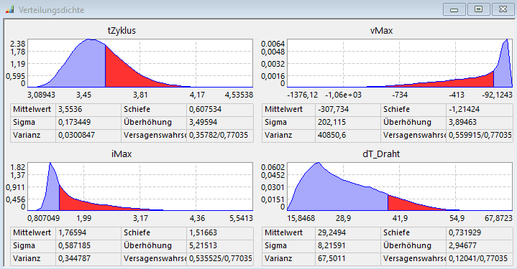Click the Varianz label in iMax table
The width and height of the screenshot is (517, 269).
pos(27,258)
